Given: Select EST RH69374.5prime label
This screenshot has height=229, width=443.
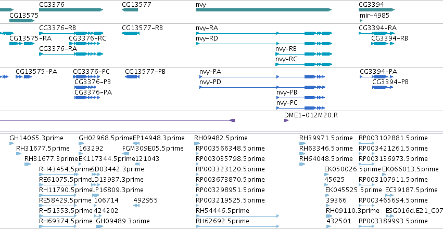Looking at the screenshot, I should click(66, 221).
